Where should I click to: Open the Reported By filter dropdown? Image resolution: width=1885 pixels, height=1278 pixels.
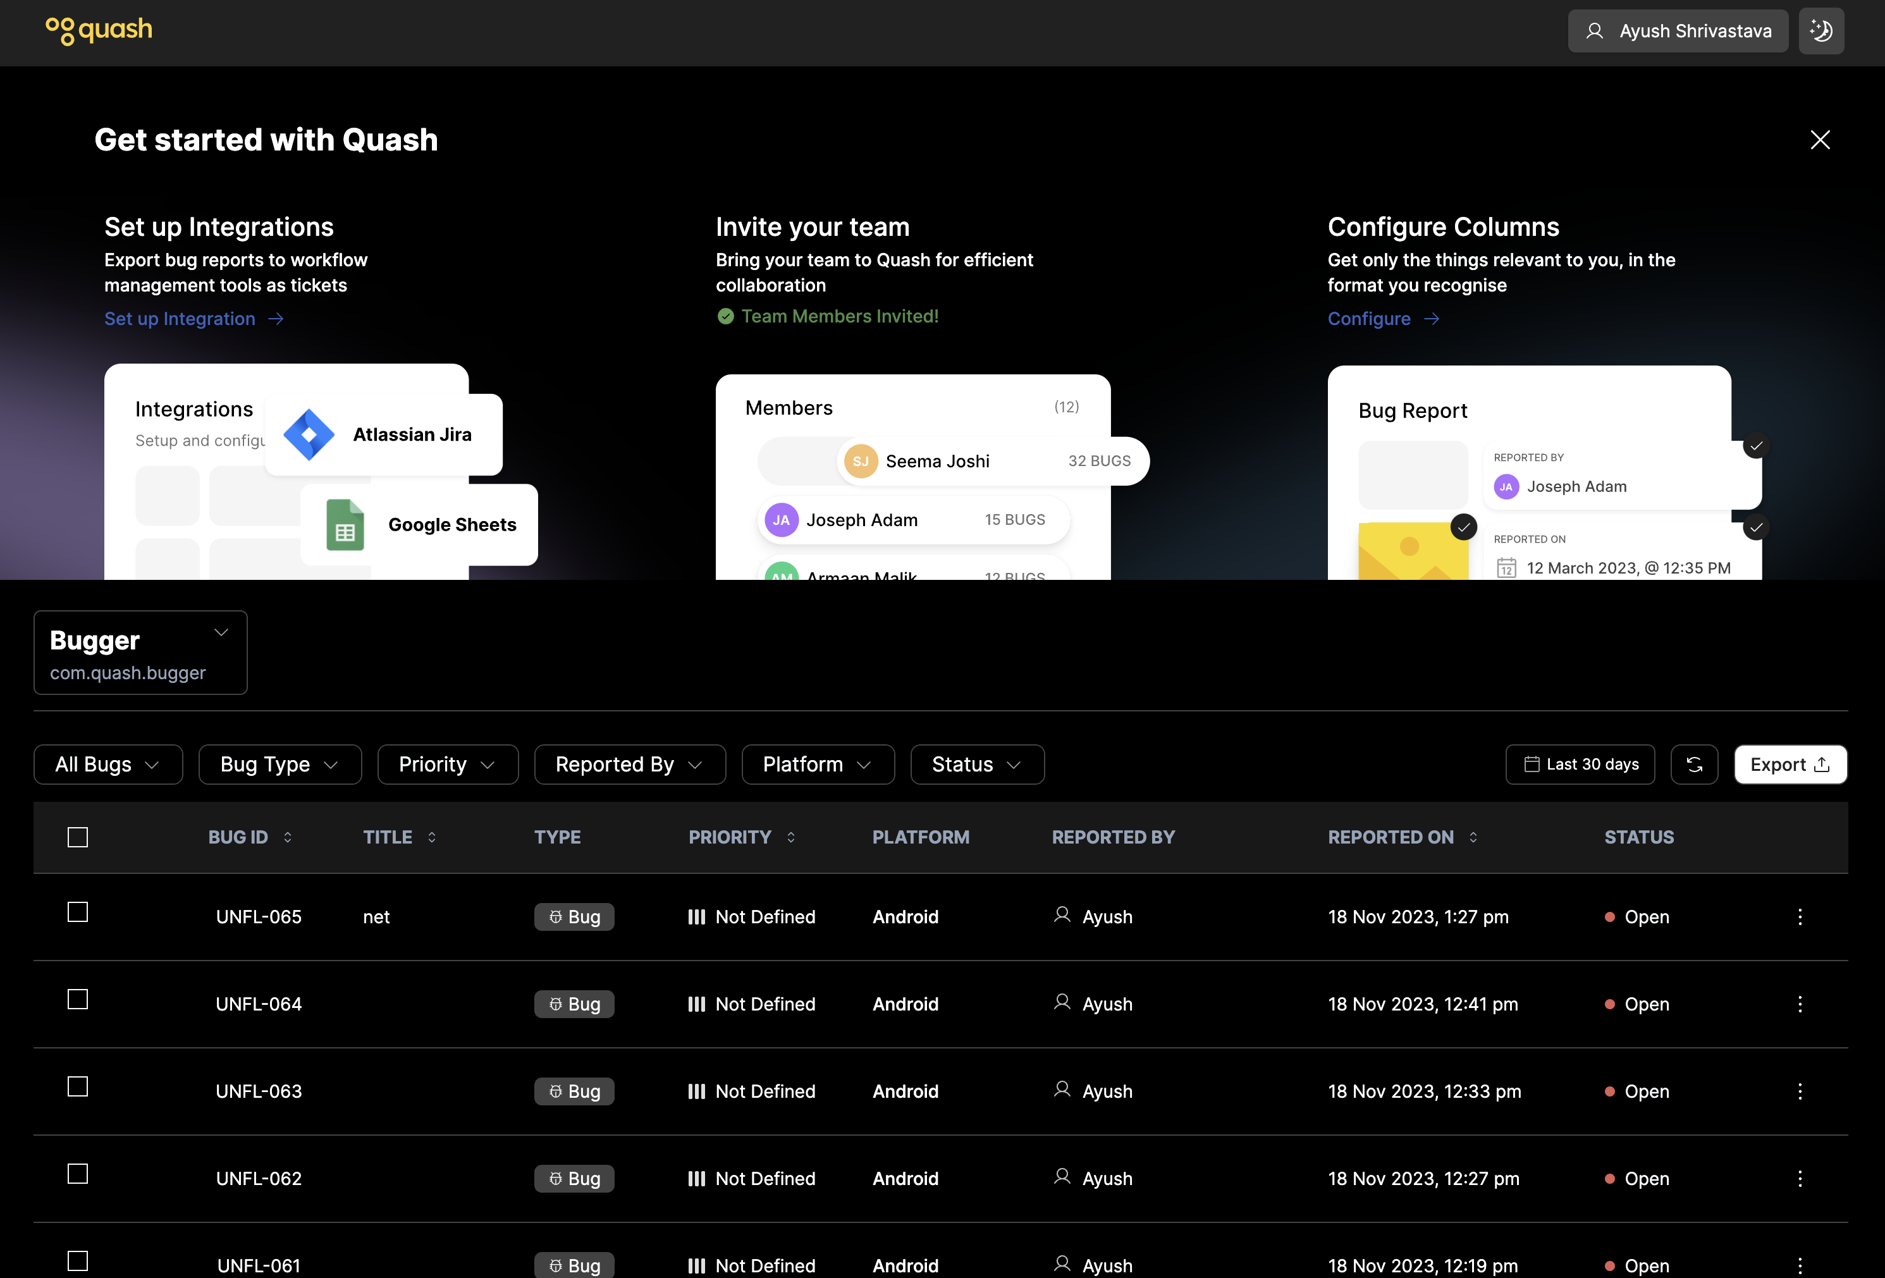629,764
